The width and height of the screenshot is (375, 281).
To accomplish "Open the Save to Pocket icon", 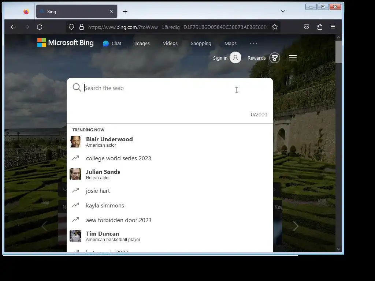I will tap(307, 27).
